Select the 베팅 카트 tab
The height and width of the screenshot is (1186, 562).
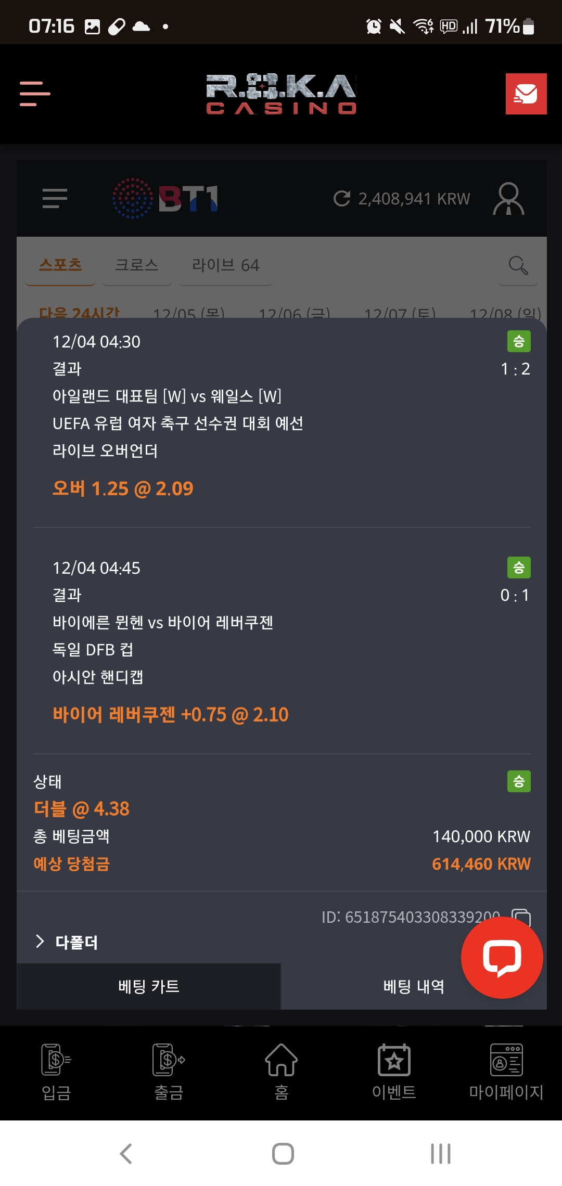pyautogui.click(x=149, y=986)
